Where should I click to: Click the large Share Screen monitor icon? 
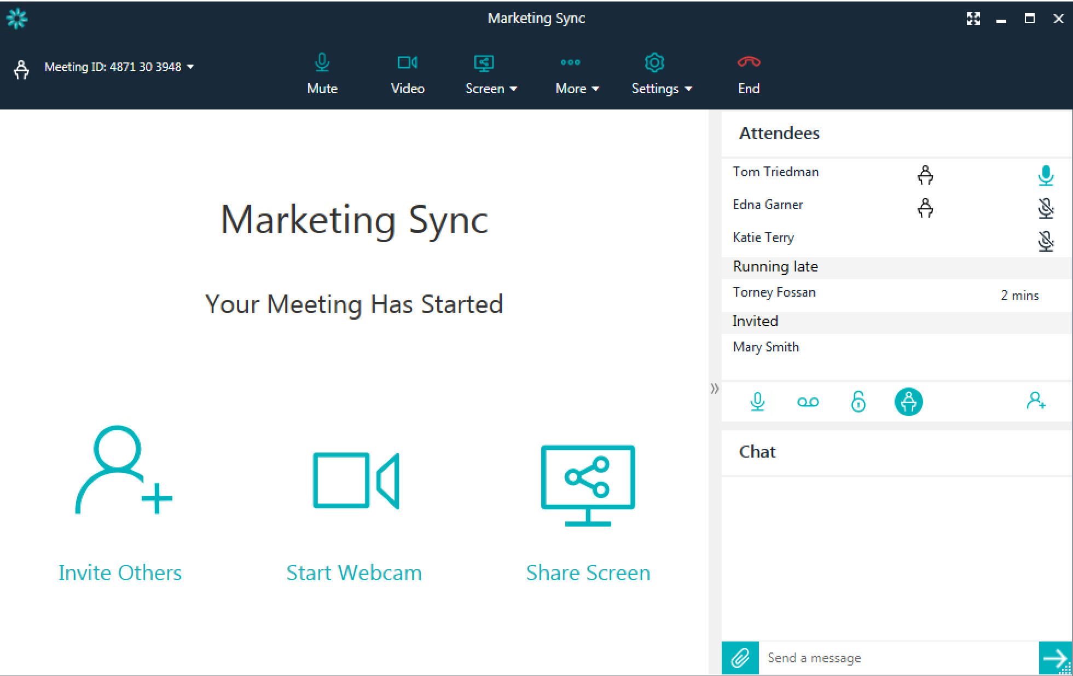pyautogui.click(x=588, y=485)
